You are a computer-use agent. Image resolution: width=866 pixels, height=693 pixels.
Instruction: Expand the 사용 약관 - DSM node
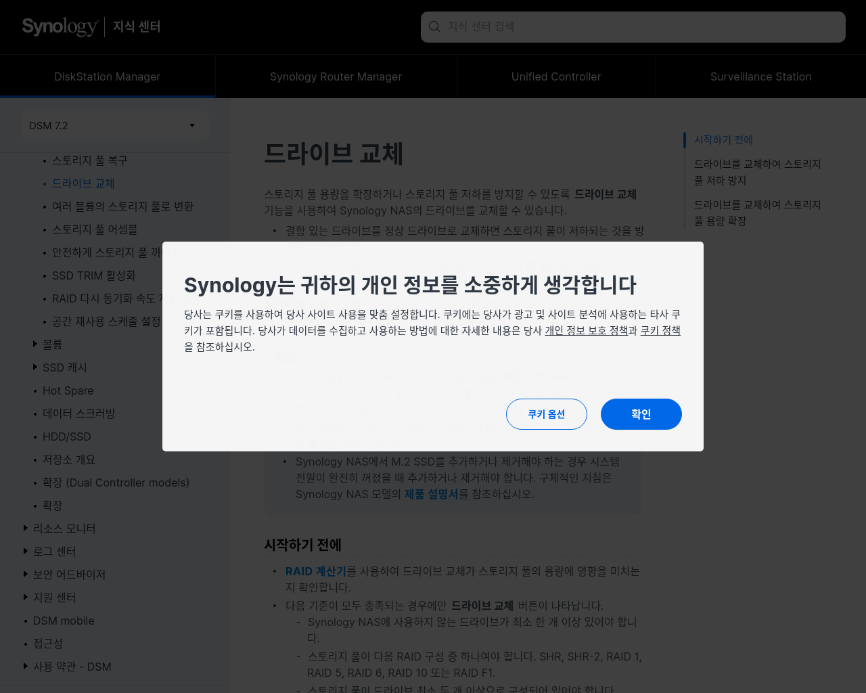coord(26,667)
